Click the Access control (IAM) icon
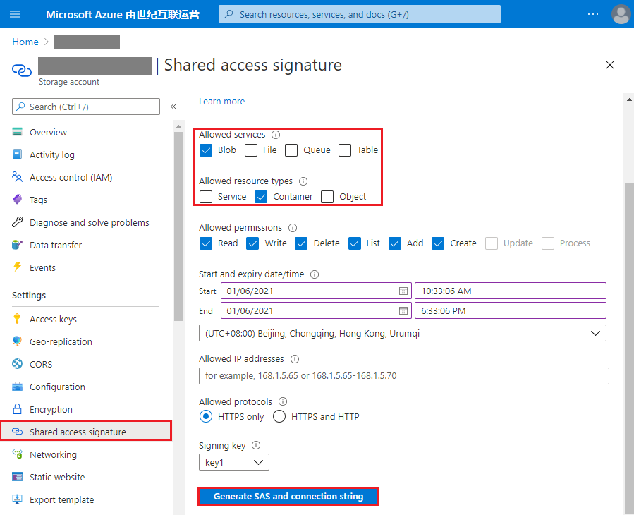Viewport: 634px width, 515px height. 17,177
